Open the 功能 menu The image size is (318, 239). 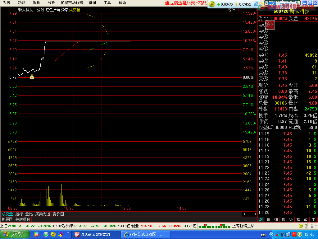tap(21, 2)
